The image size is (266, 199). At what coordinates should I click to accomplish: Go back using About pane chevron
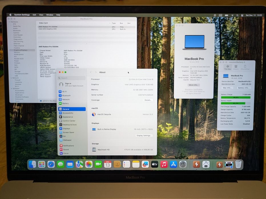tap(91, 72)
